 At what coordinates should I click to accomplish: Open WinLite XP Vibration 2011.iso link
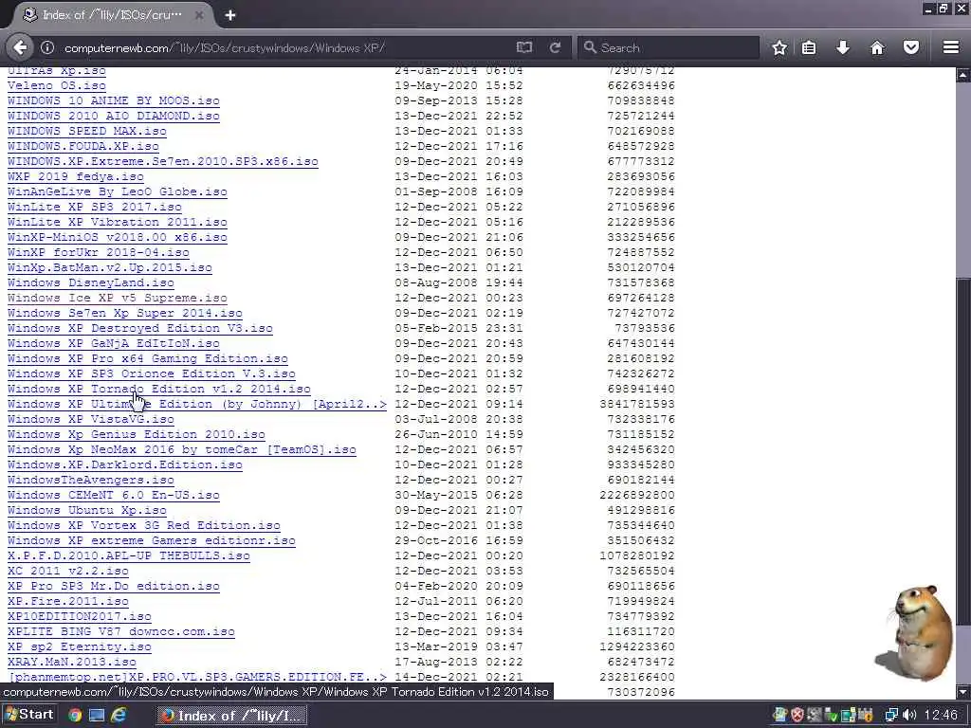[117, 222]
